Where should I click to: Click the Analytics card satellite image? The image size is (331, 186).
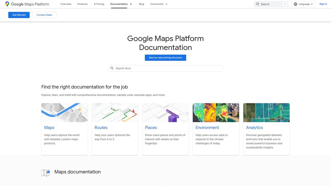[x=266, y=112]
